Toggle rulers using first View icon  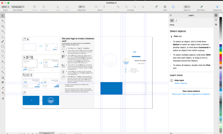click(157, 7)
